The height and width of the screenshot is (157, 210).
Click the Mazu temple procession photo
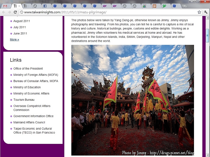coord(133,100)
